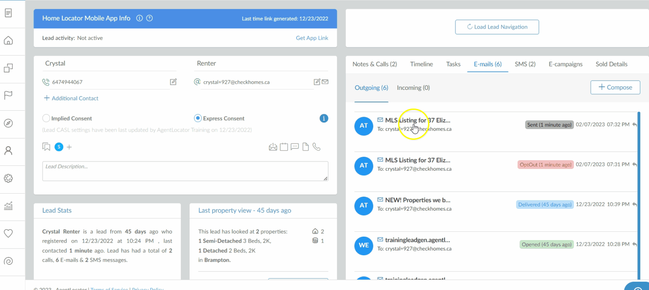
Task: Click the phone handset icon in lead actions row
Action: [316, 147]
